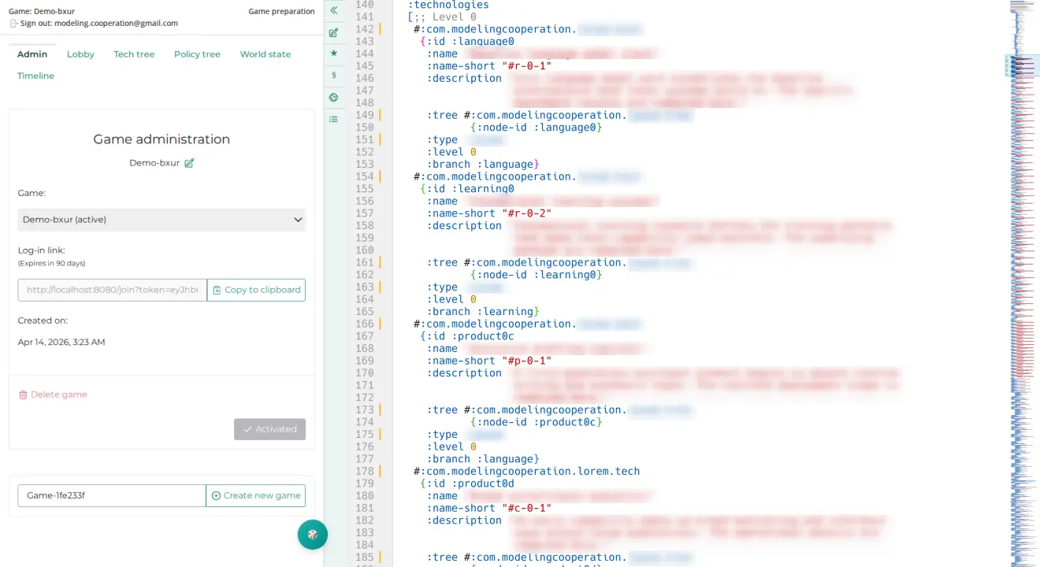Open the section-sign (§) sidebar panel
The height and width of the screenshot is (567, 1040).
[333, 75]
